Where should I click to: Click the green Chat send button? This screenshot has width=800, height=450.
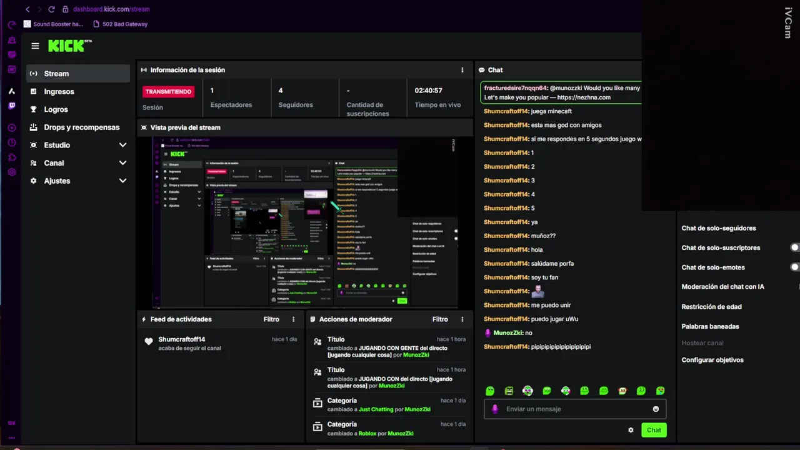(654, 430)
